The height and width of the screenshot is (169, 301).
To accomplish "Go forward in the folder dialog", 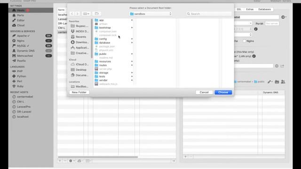I will [x=77, y=14].
